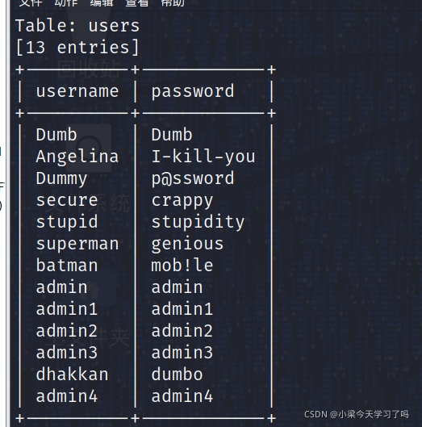
Task: Click the admin4 username cell
Action: (67, 396)
